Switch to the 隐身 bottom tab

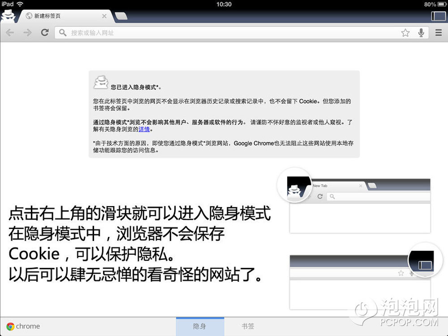point(200,326)
